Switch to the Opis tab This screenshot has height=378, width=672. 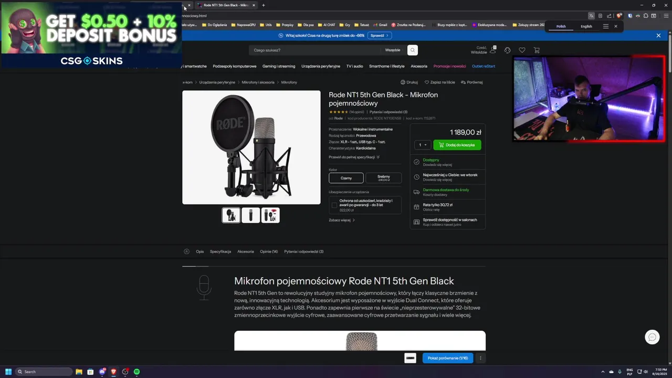(x=199, y=251)
